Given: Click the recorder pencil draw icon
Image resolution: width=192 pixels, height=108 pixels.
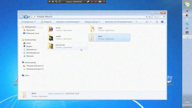Looking at the screenshot, I should (88, 1).
